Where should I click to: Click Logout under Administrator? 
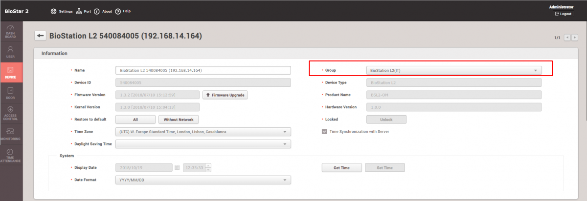coord(563,14)
